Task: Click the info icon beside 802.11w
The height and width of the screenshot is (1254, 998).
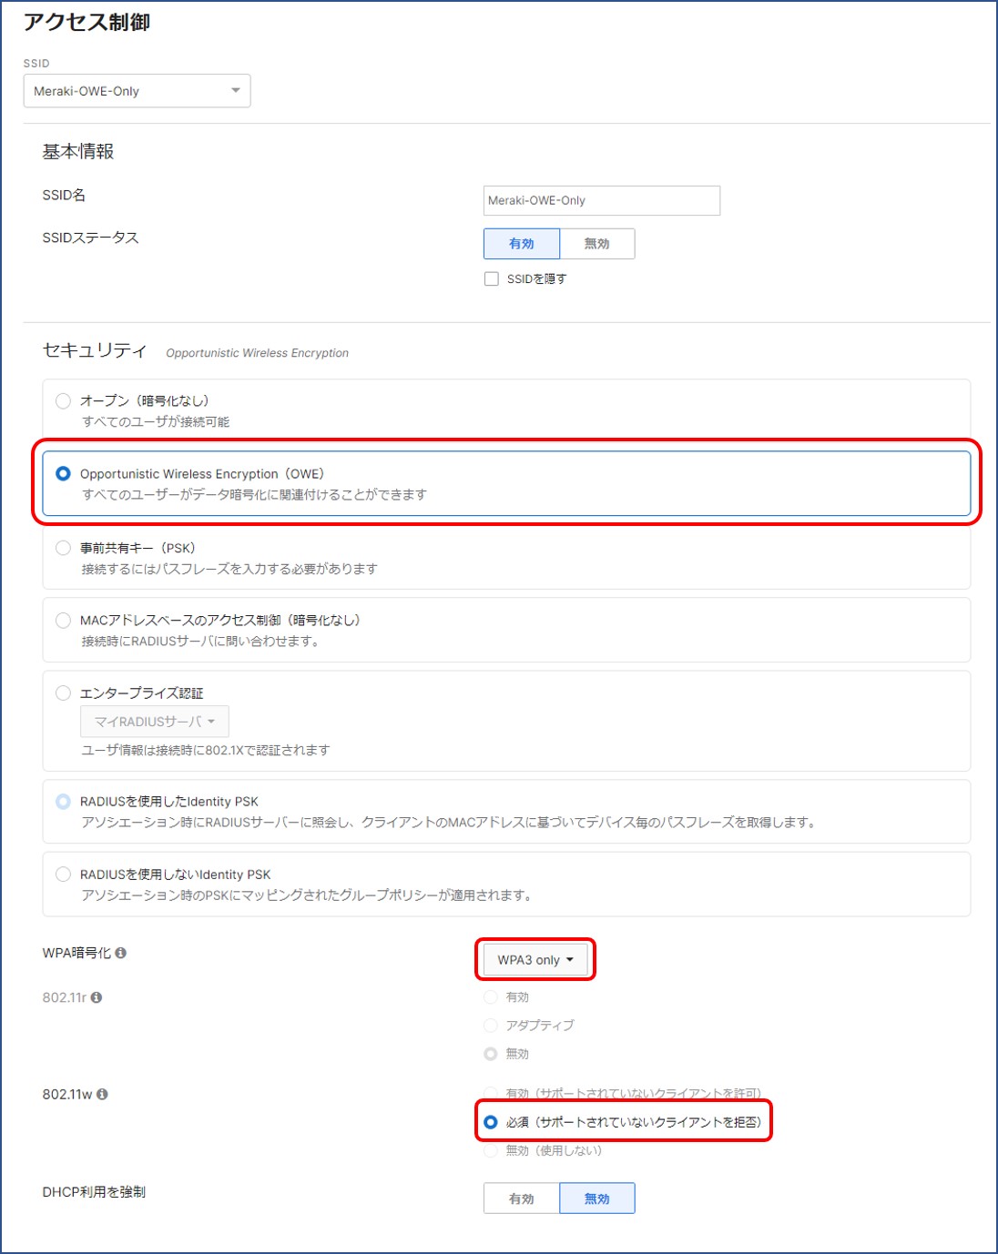Action: [102, 1094]
